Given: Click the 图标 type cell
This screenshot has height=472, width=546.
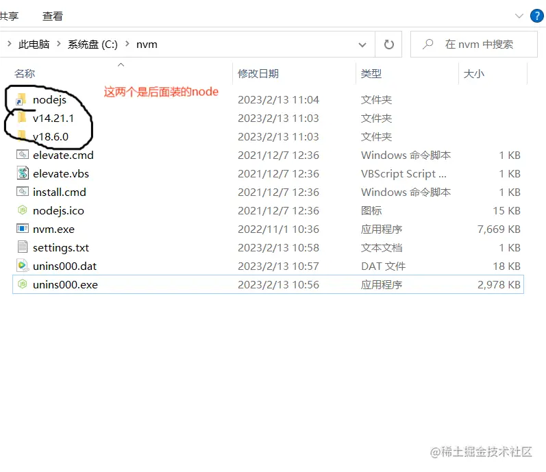Looking at the screenshot, I should tap(371, 210).
